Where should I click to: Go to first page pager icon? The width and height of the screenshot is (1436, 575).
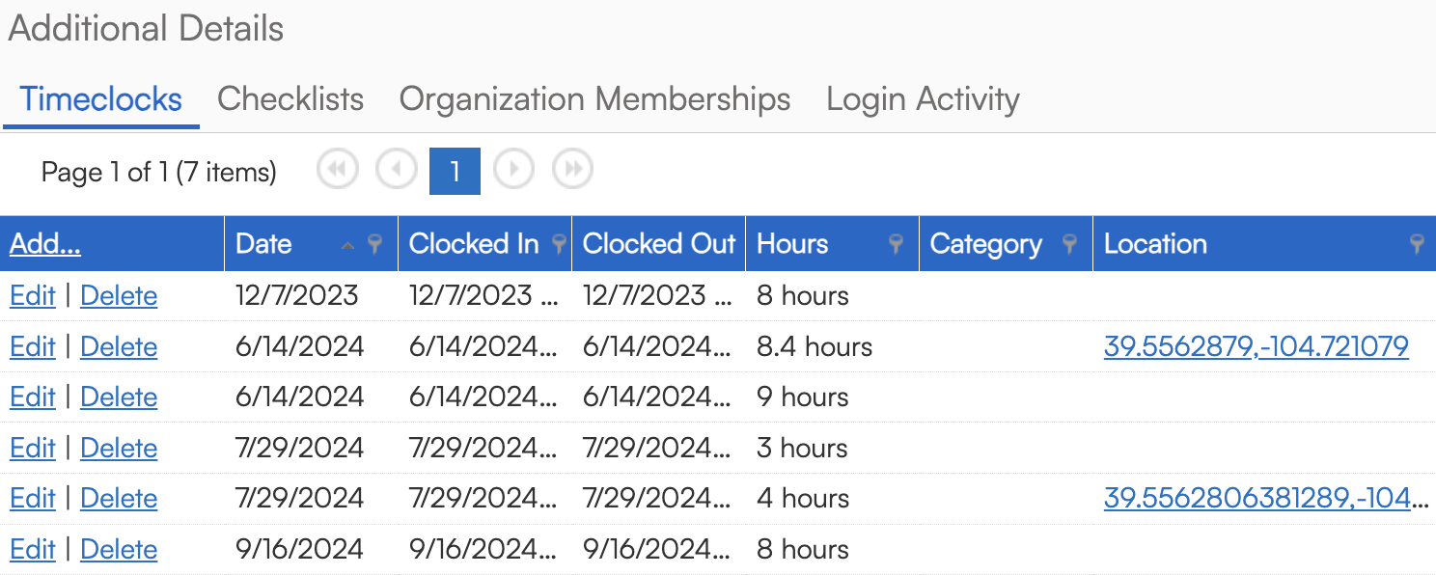337,171
